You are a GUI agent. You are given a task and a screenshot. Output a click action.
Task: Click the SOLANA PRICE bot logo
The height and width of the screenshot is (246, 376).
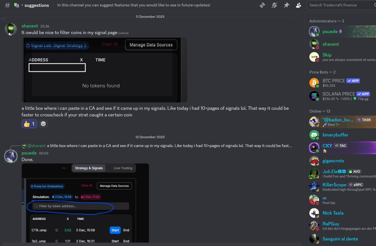click(314, 96)
